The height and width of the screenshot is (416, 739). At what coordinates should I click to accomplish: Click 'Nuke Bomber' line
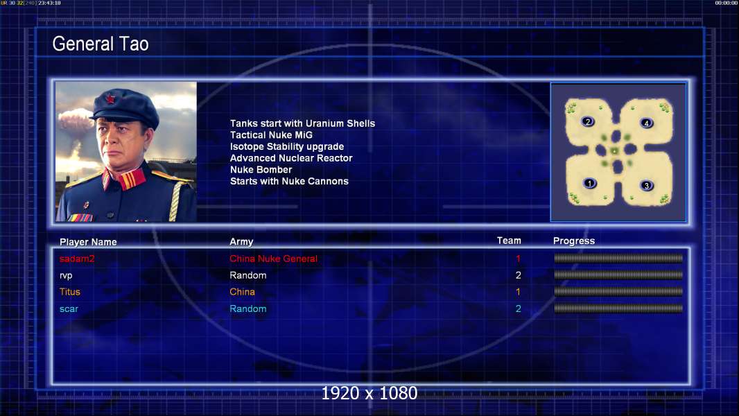[x=261, y=170]
